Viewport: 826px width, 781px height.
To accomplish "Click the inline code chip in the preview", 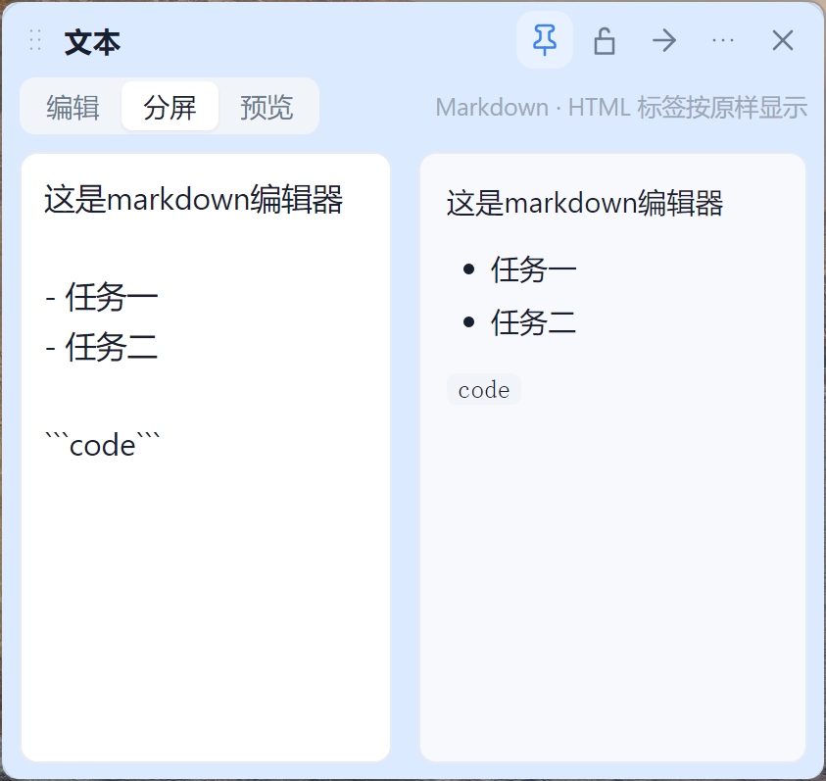I will pyautogui.click(x=484, y=389).
